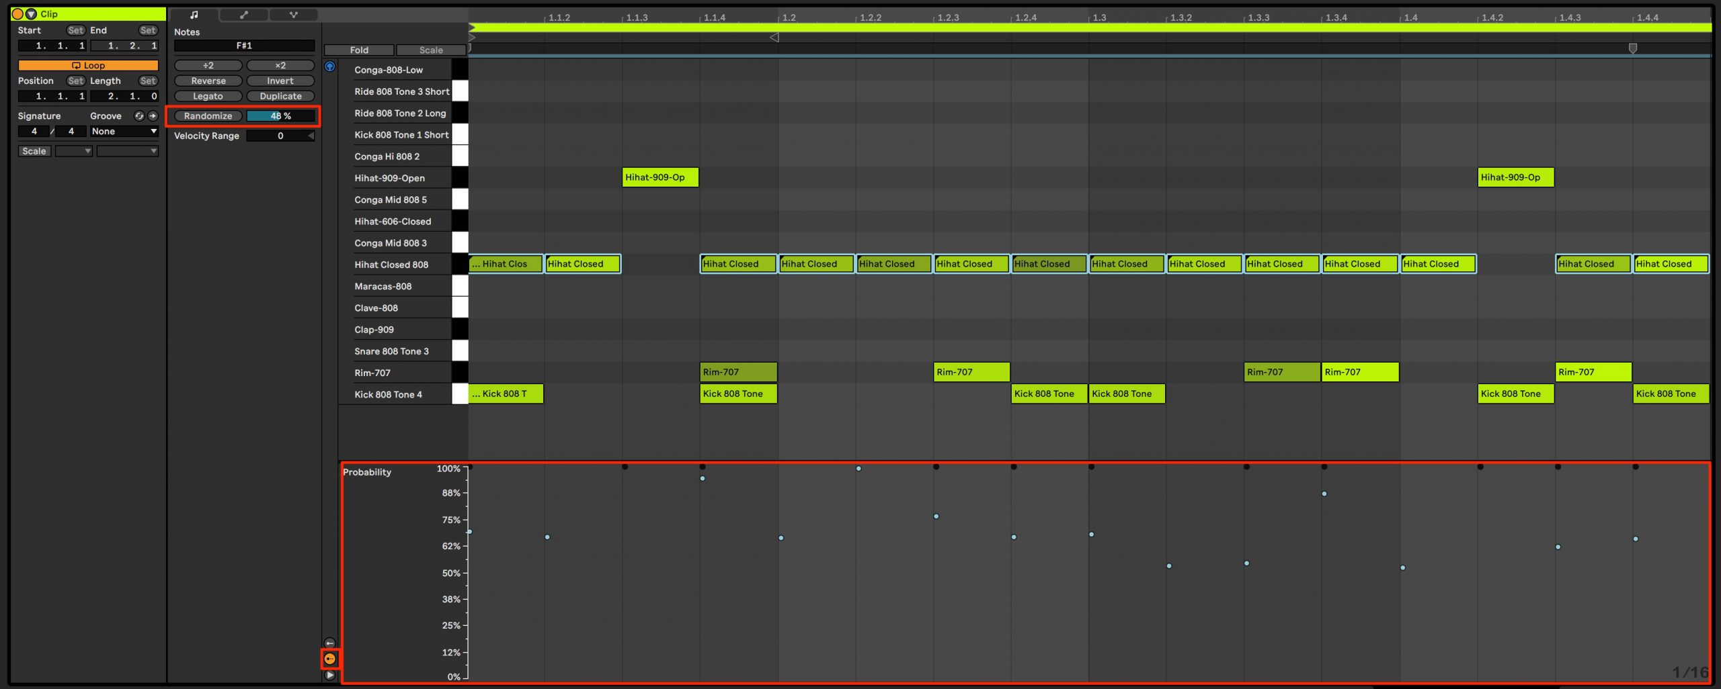Select the Conga Hi 808 2 row
Viewport: 1721px width, 689px height.
402,156
